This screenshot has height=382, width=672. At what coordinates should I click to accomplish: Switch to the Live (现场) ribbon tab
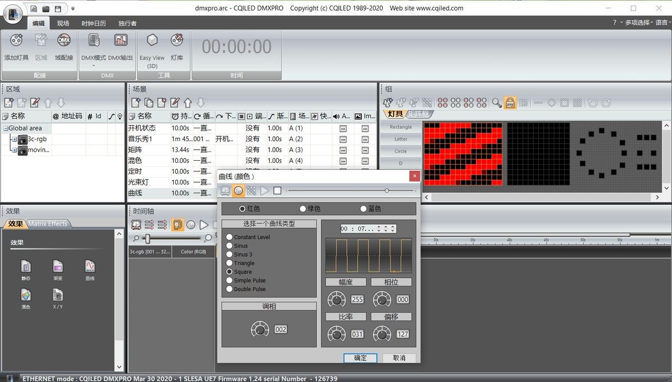63,23
